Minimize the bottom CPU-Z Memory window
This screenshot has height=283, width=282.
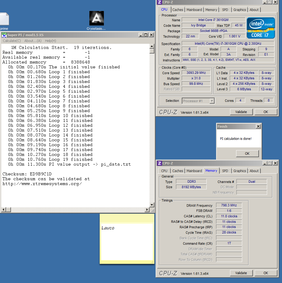(x=265, y=163)
